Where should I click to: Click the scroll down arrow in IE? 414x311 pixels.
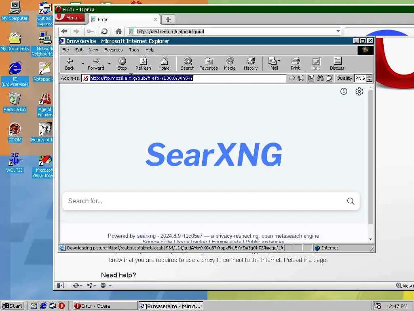pos(370,239)
